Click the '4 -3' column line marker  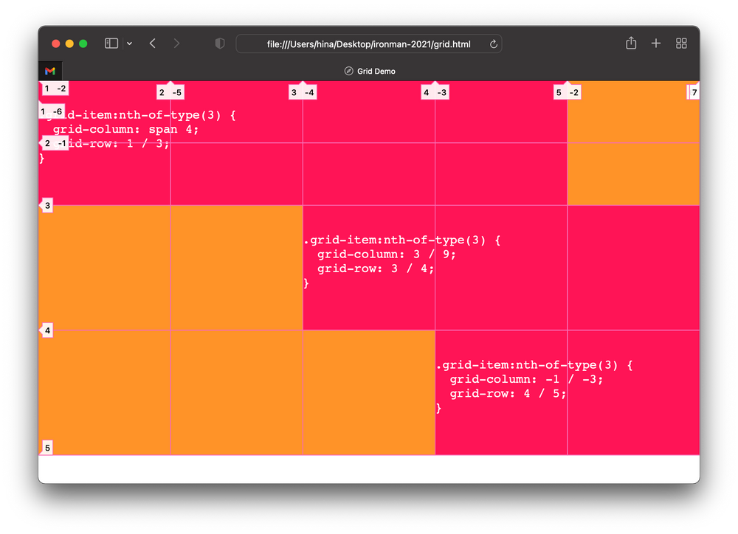(435, 91)
